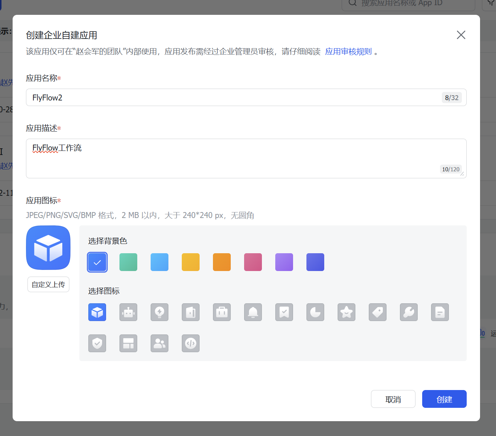Pick the price tag icon
This screenshot has width=496, height=436.
pos(378,312)
